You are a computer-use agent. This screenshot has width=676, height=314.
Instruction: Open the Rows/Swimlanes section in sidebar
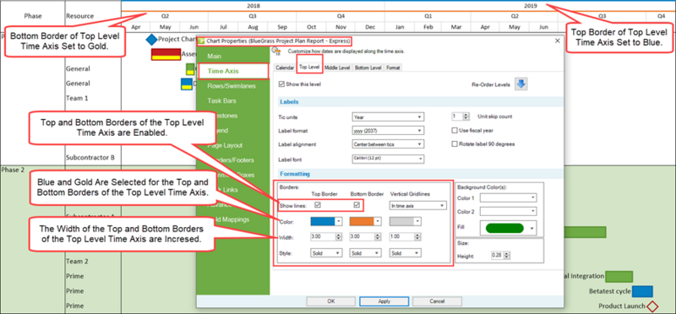click(x=232, y=86)
